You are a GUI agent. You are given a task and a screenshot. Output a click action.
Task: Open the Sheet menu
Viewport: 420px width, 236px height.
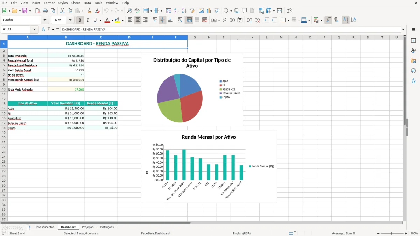[76, 3]
